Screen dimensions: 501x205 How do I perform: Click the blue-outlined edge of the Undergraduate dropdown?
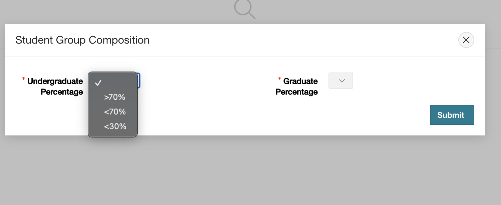[139, 81]
